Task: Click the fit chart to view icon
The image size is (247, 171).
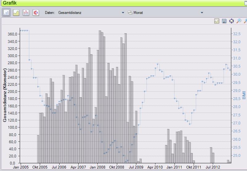Action: coord(232,21)
